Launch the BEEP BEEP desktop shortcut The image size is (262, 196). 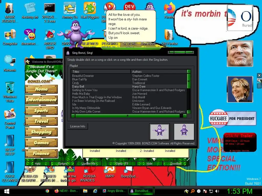tap(10, 145)
